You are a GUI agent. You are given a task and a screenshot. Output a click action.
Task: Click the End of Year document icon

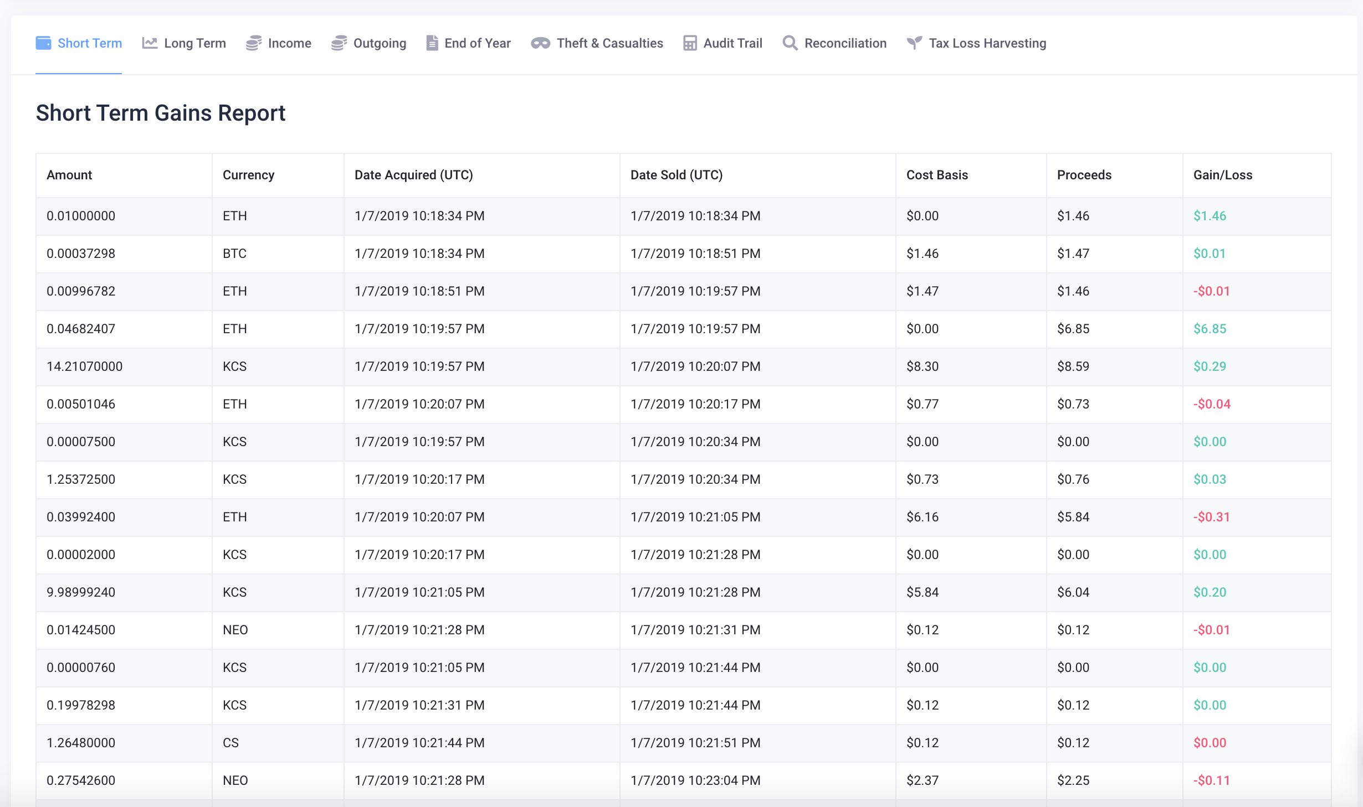(x=432, y=43)
